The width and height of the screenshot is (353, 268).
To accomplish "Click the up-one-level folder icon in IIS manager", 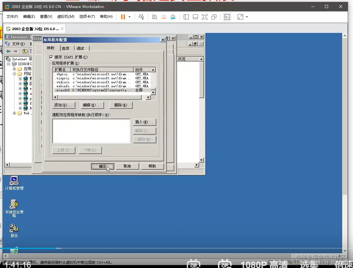I will tap(25, 51).
